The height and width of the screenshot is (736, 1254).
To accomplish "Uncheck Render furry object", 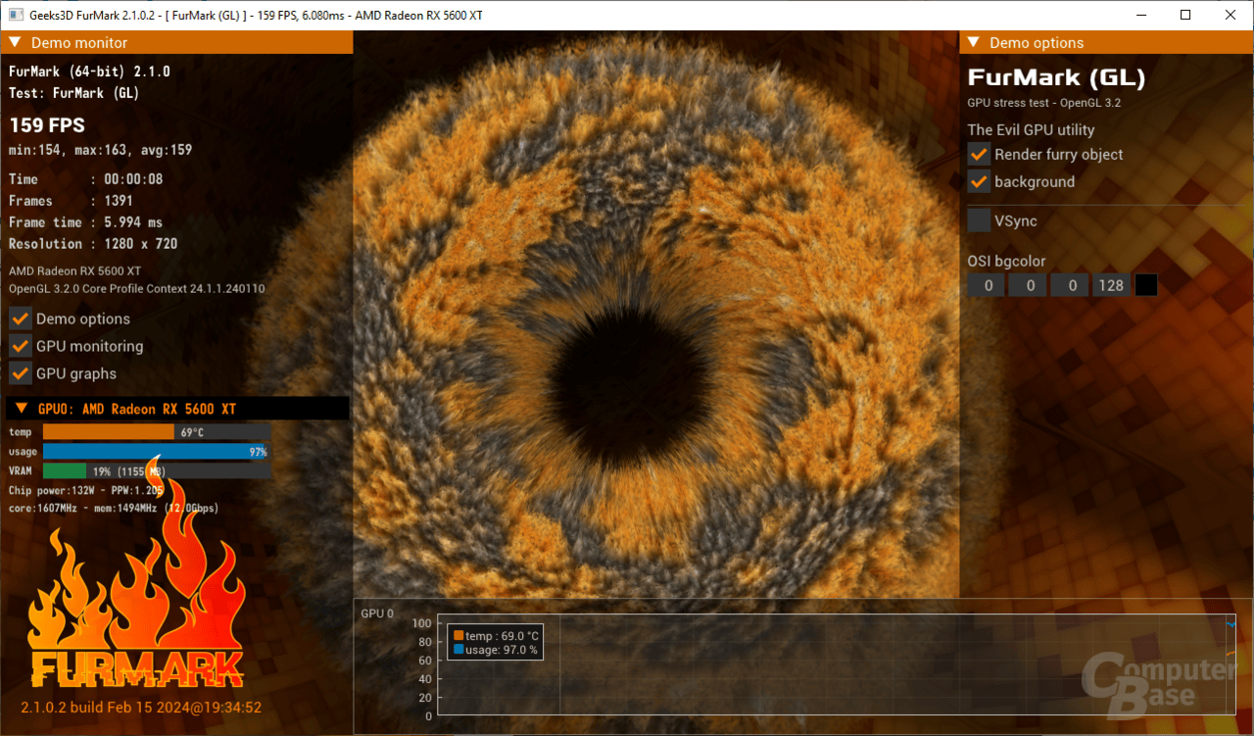I will (978, 154).
